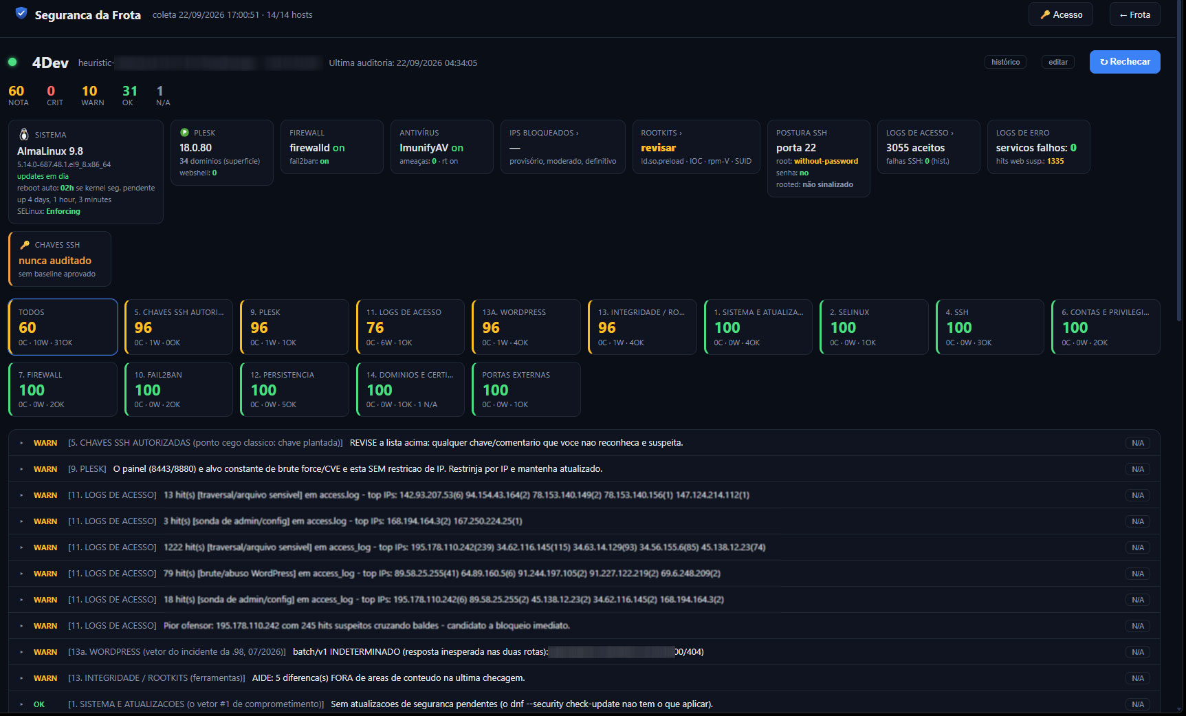Click the Logs de Erro card

(1038, 147)
